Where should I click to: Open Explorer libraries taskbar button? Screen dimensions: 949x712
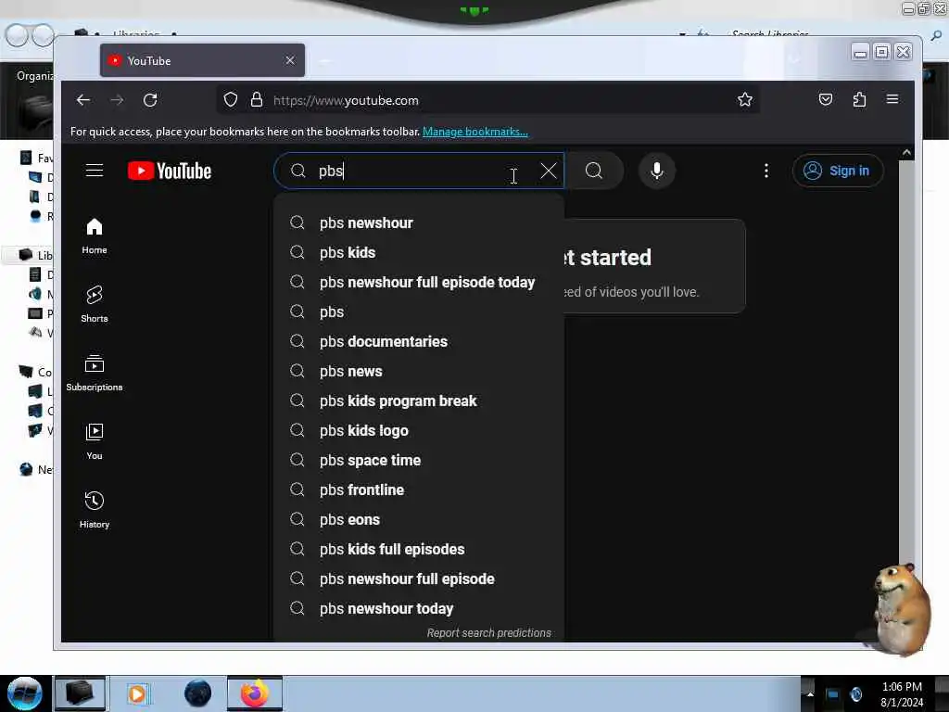click(80, 693)
